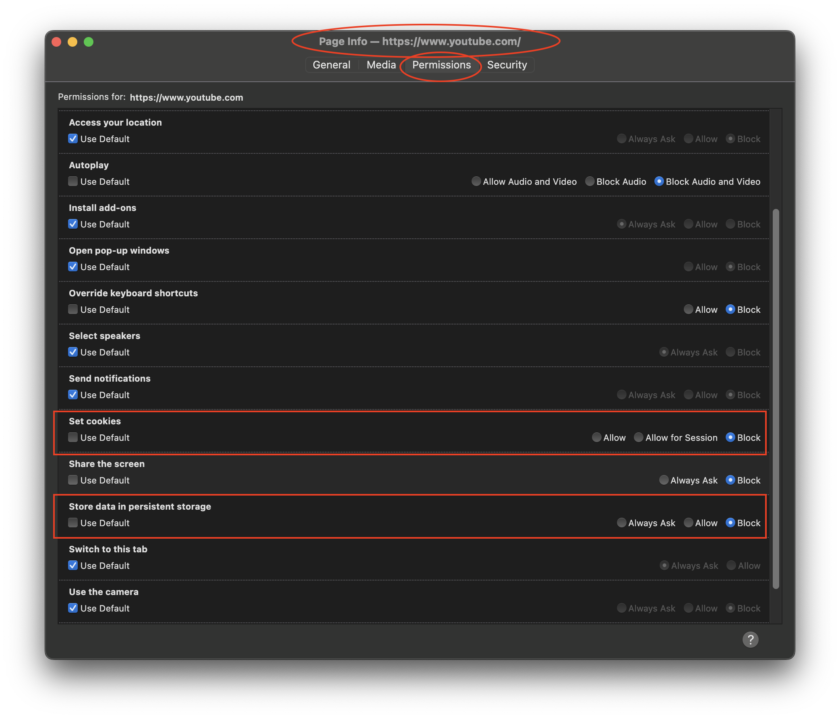Select the Permissions tab
Viewport: 840px width, 719px height.
(x=441, y=65)
